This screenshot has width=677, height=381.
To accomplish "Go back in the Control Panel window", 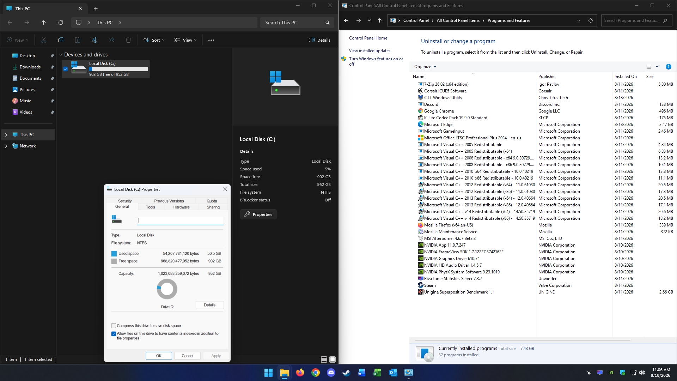I will pos(346,20).
